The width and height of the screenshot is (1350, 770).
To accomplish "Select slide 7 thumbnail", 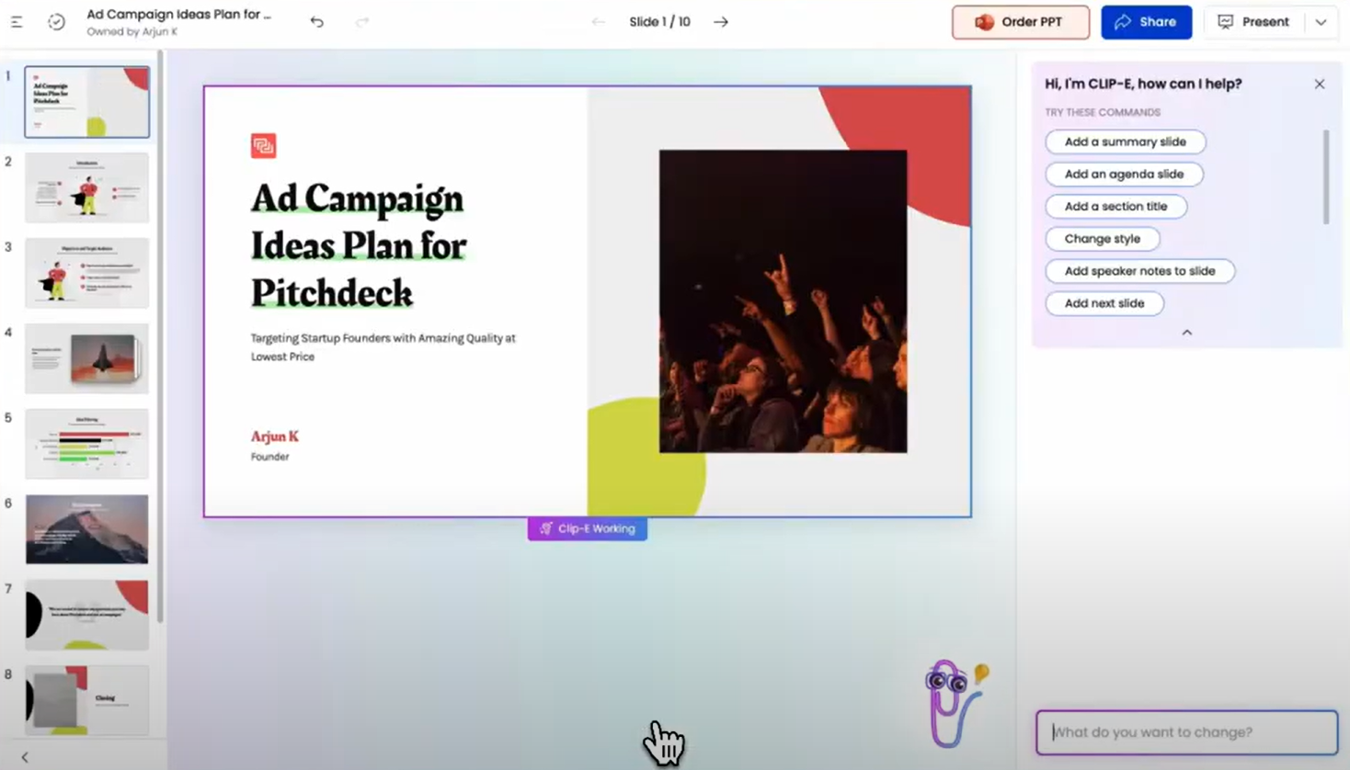I will coord(87,615).
